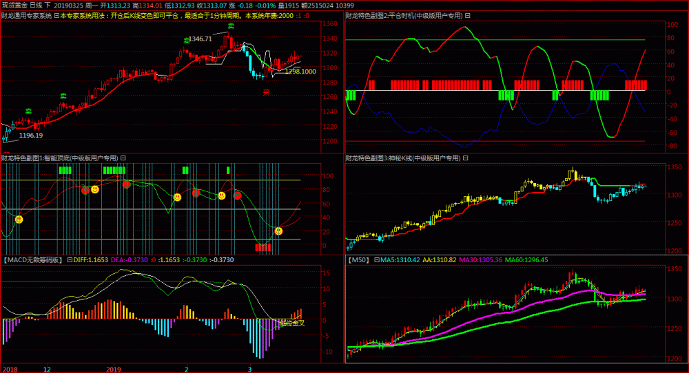The width and height of the screenshot is (689, 373).
Task: Click the 周一 weekday label
Action: pyautogui.click(x=92, y=6)
